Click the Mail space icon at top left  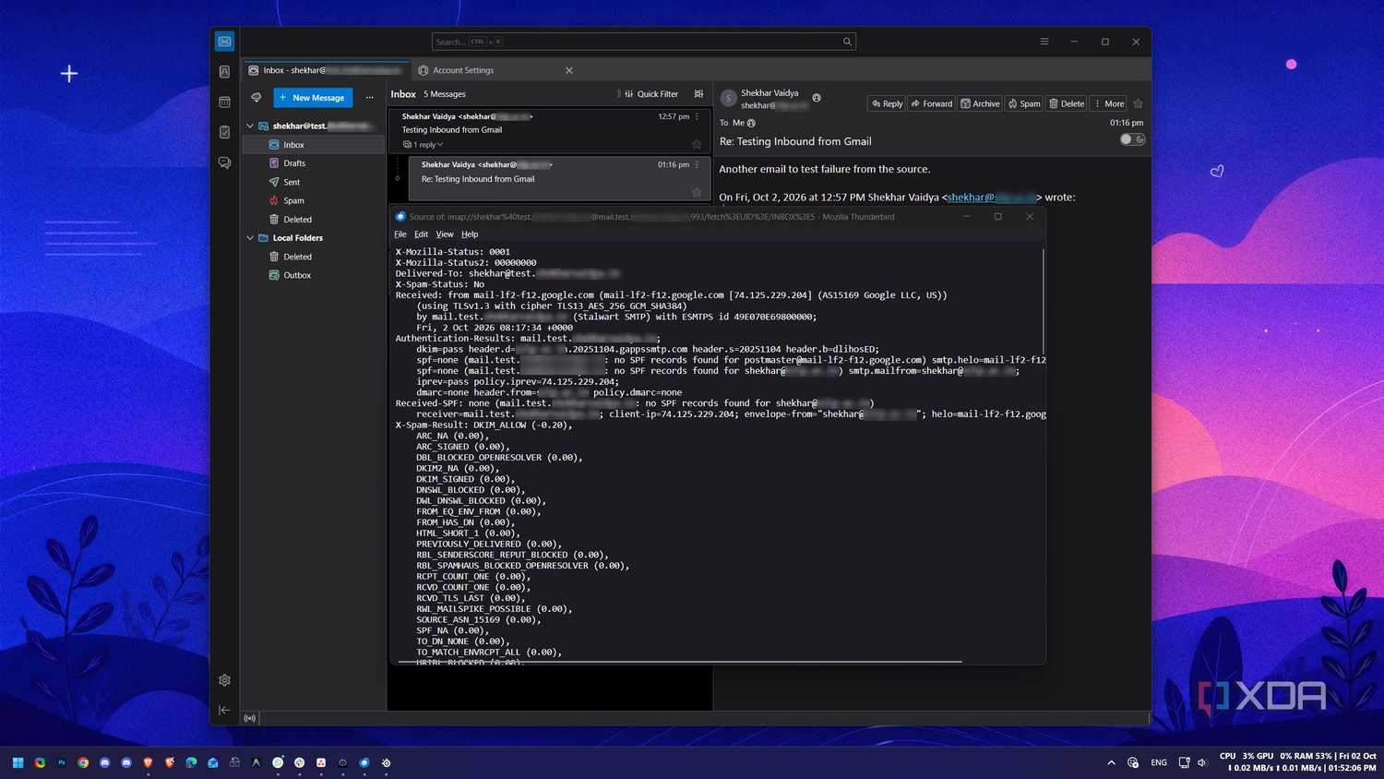point(224,42)
